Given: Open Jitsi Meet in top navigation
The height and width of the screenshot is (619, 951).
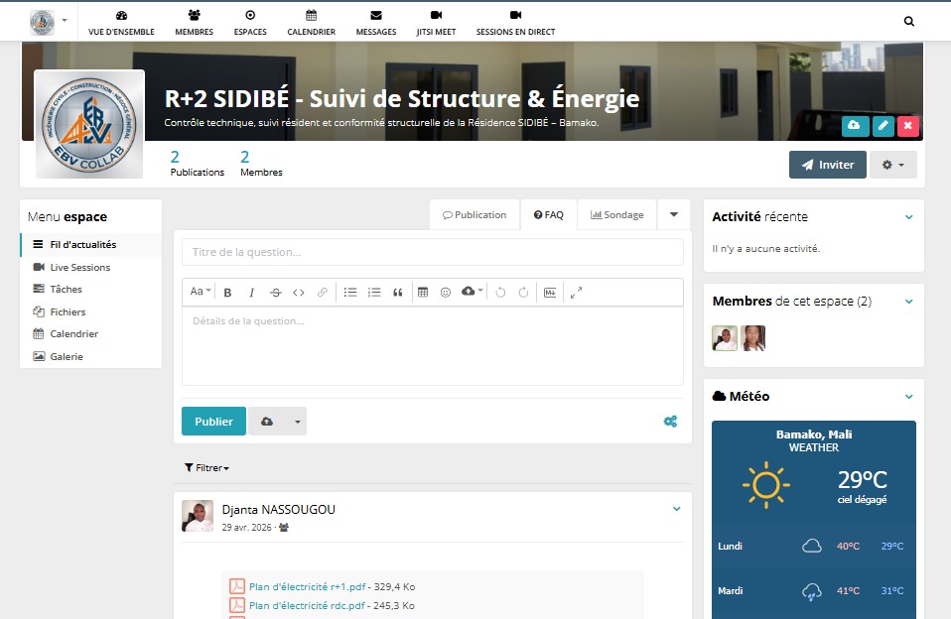Looking at the screenshot, I should [x=436, y=23].
